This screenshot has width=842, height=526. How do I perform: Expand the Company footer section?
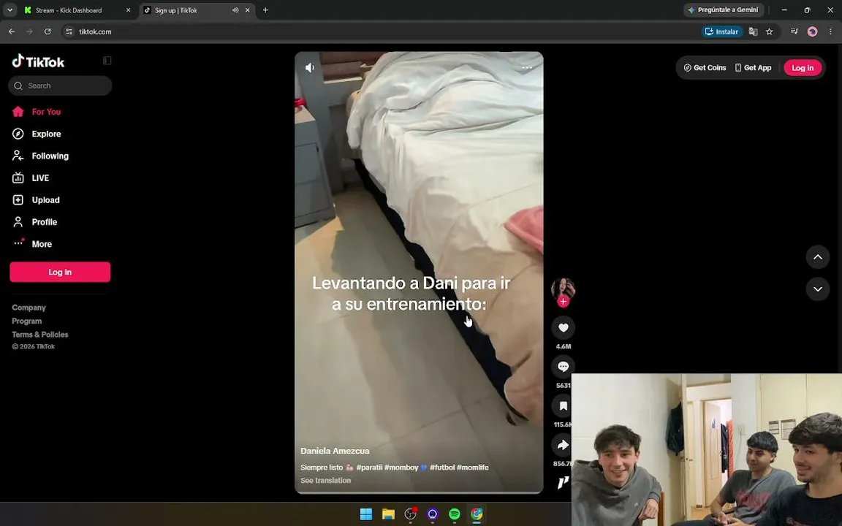point(29,308)
